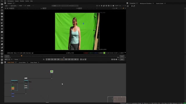
Task: Switch to the Curve Editor tab
Action: [x=22, y=62]
